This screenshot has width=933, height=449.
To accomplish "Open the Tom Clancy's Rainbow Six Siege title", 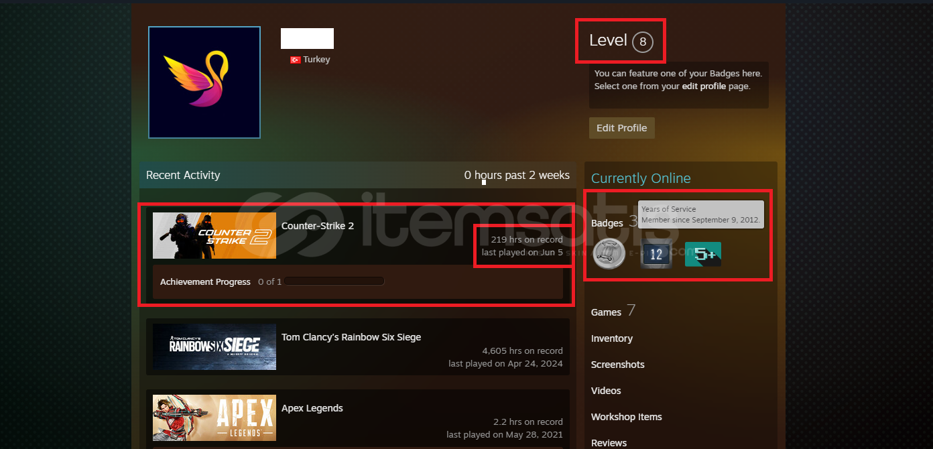I will pos(351,337).
